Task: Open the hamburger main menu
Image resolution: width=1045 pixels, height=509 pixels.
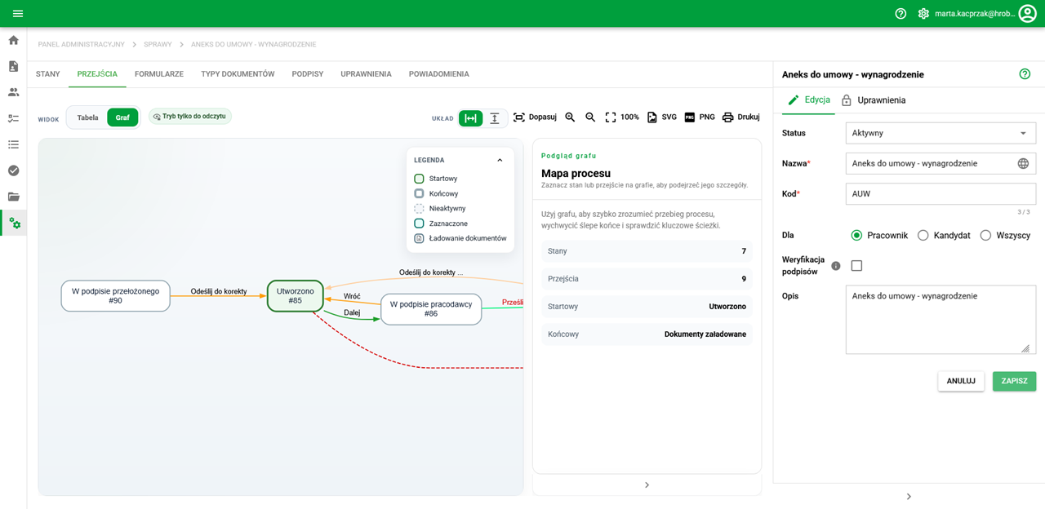Action: pos(18,14)
